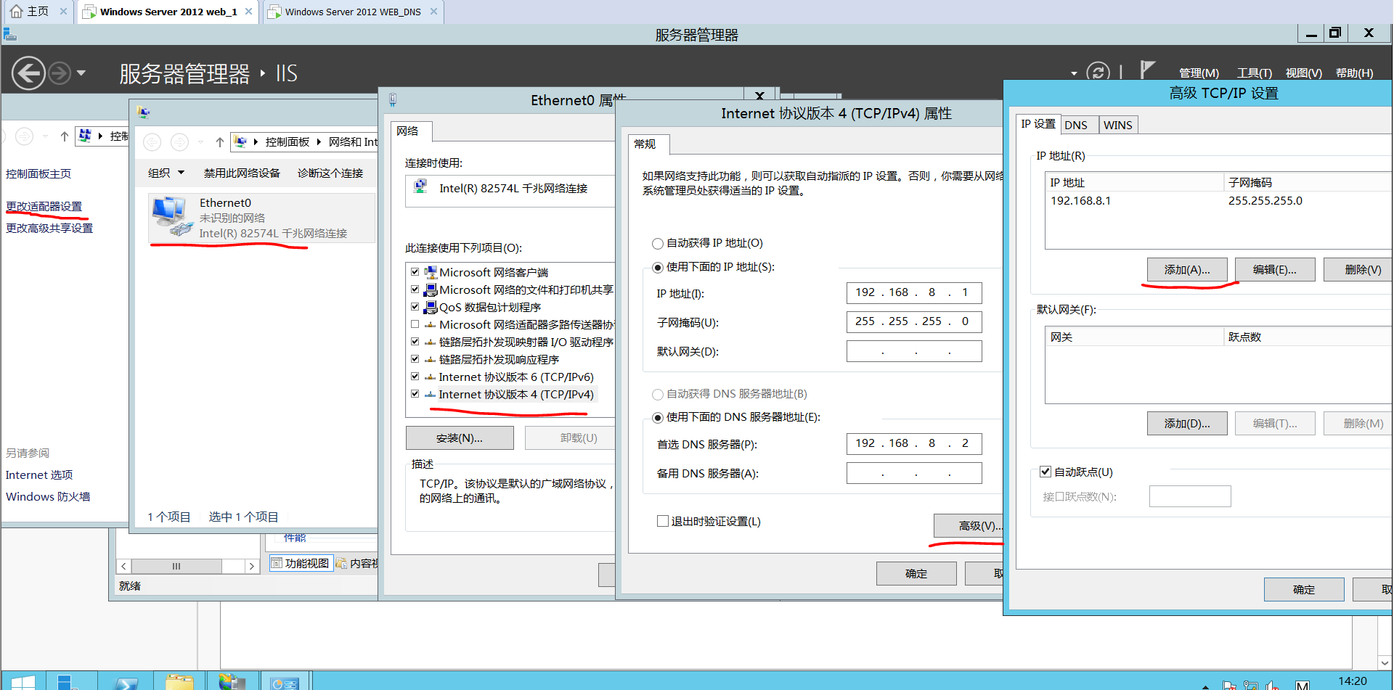
Task: Toggle Microsoft 网络的文件和打印机共享 checkbox
Action: (x=415, y=289)
